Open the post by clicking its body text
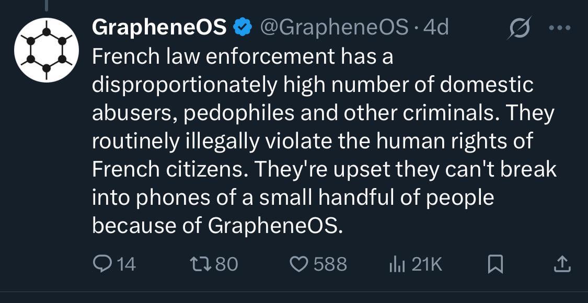The width and height of the screenshot is (588, 303). click(x=314, y=141)
